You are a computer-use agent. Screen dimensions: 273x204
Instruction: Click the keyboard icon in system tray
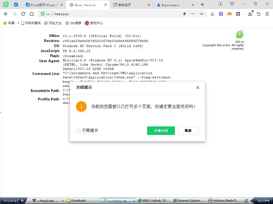(246, 201)
